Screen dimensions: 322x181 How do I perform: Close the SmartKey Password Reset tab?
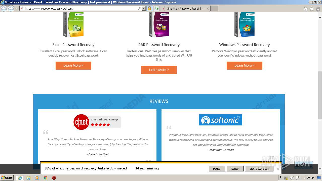[x=208, y=8]
